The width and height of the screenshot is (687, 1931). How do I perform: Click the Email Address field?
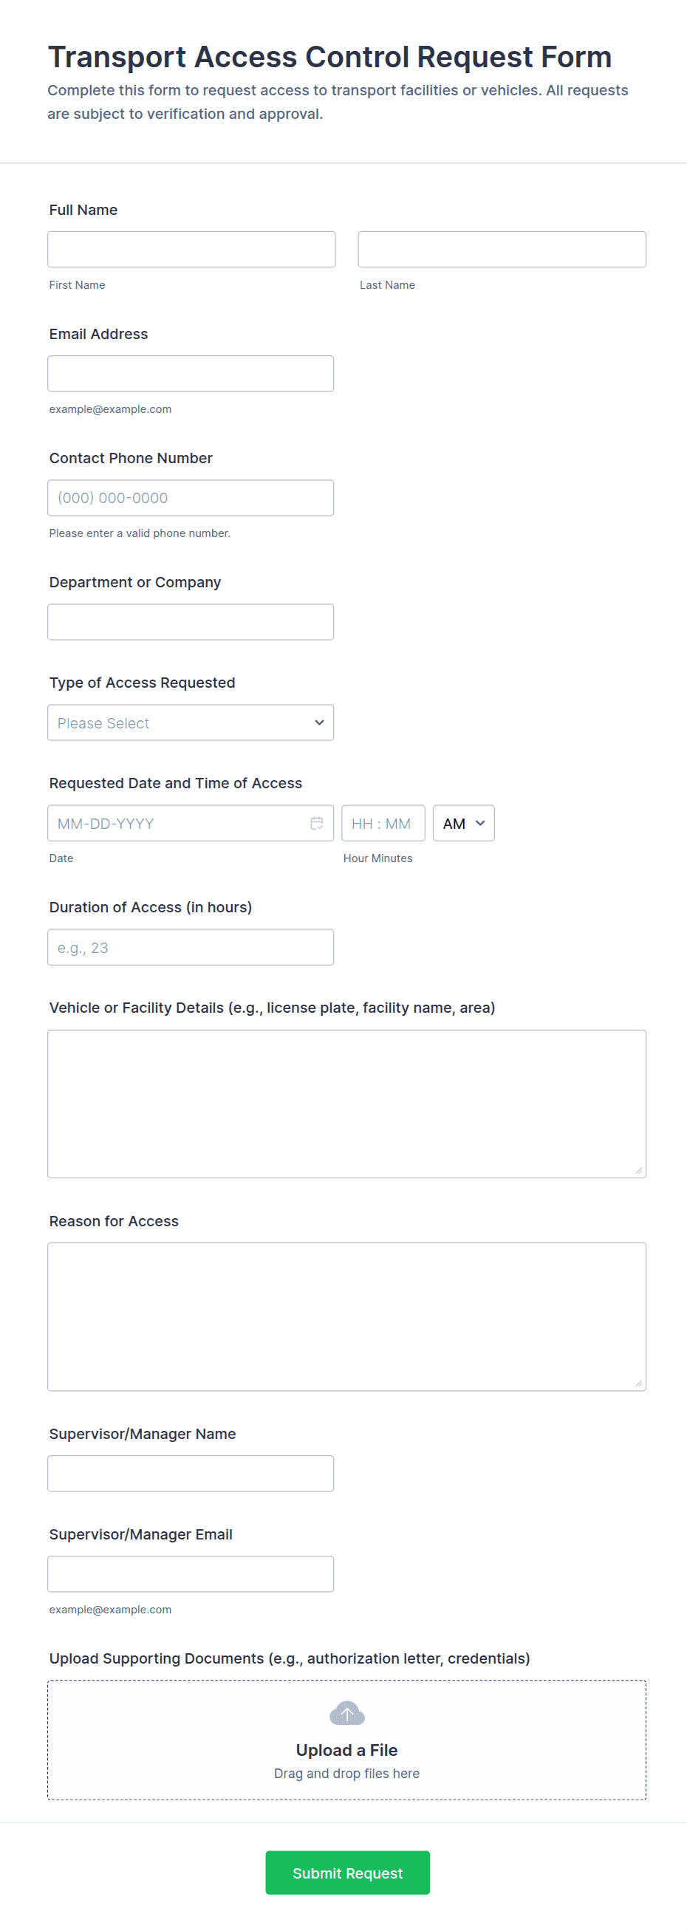pyautogui.click(x=191, y=373)
